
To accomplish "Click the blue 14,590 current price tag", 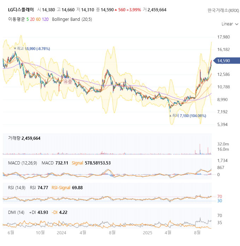I will (x=225, y=61).
